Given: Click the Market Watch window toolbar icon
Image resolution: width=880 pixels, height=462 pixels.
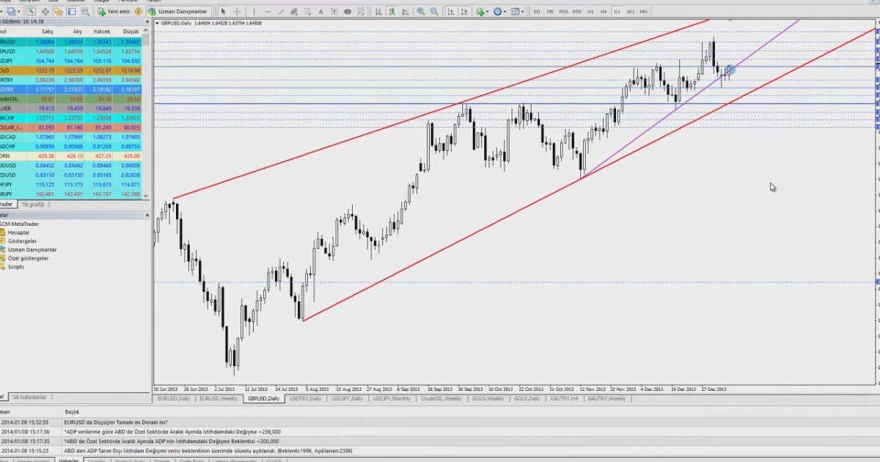Looking at the screenshot, I should coord(32,12).
